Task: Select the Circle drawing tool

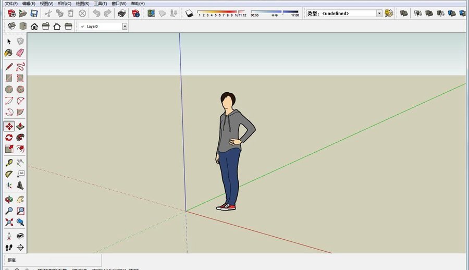Action: (x=9, y=89)
